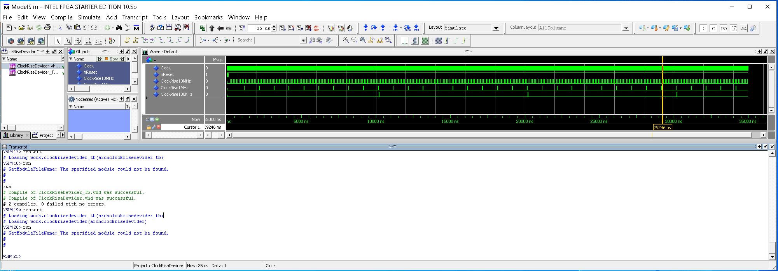The height and width of the screenshot is (271, 778).
Task: Click the Find Previous Transition icon
Action: pos(145,40)
